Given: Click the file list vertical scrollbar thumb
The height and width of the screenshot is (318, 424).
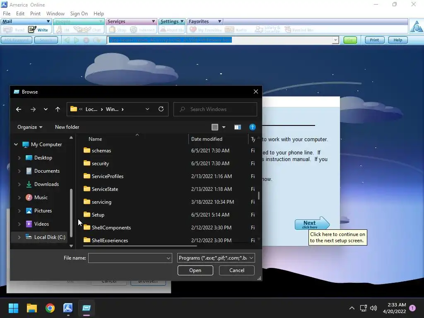Looking at the screenshot, I should tap(259, 195).
